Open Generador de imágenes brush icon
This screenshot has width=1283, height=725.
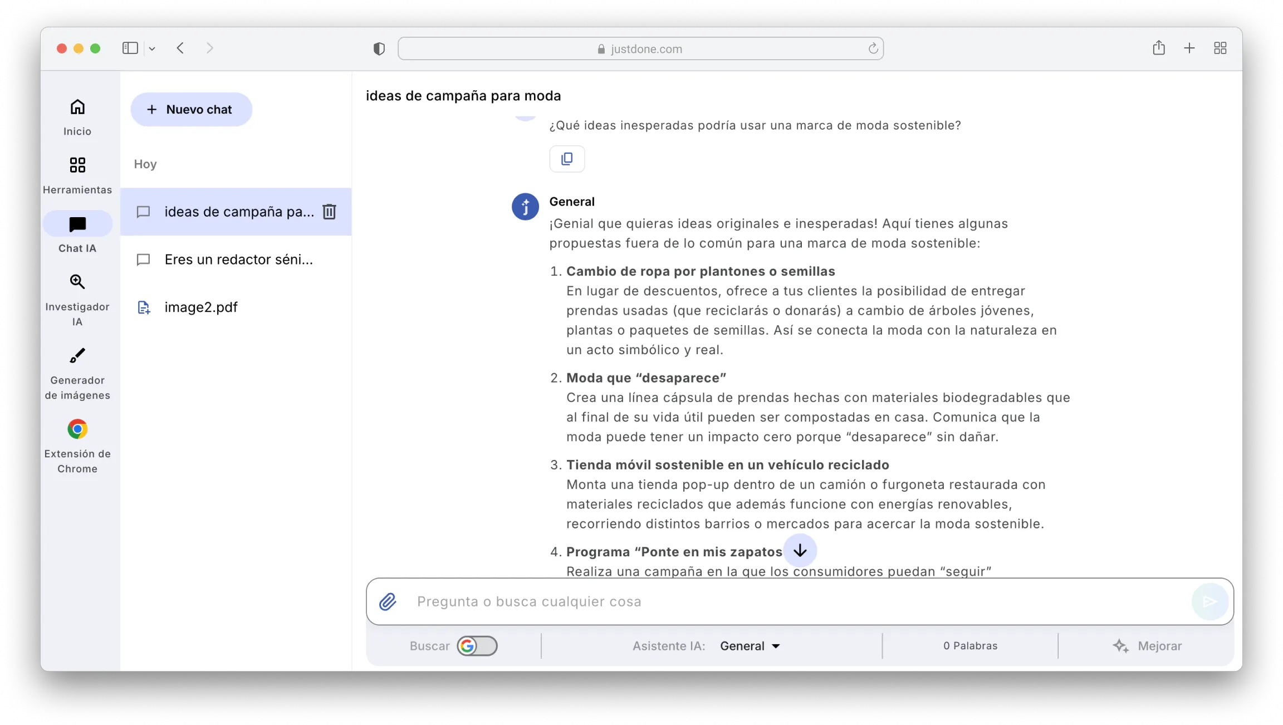point(77,356)
